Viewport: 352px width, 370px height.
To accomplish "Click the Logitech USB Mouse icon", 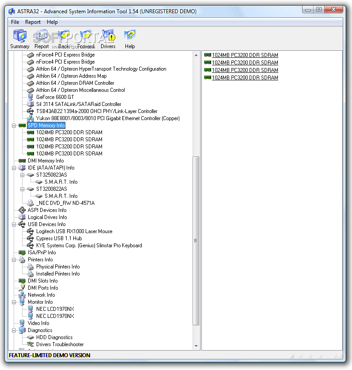I will pos(30,231).
